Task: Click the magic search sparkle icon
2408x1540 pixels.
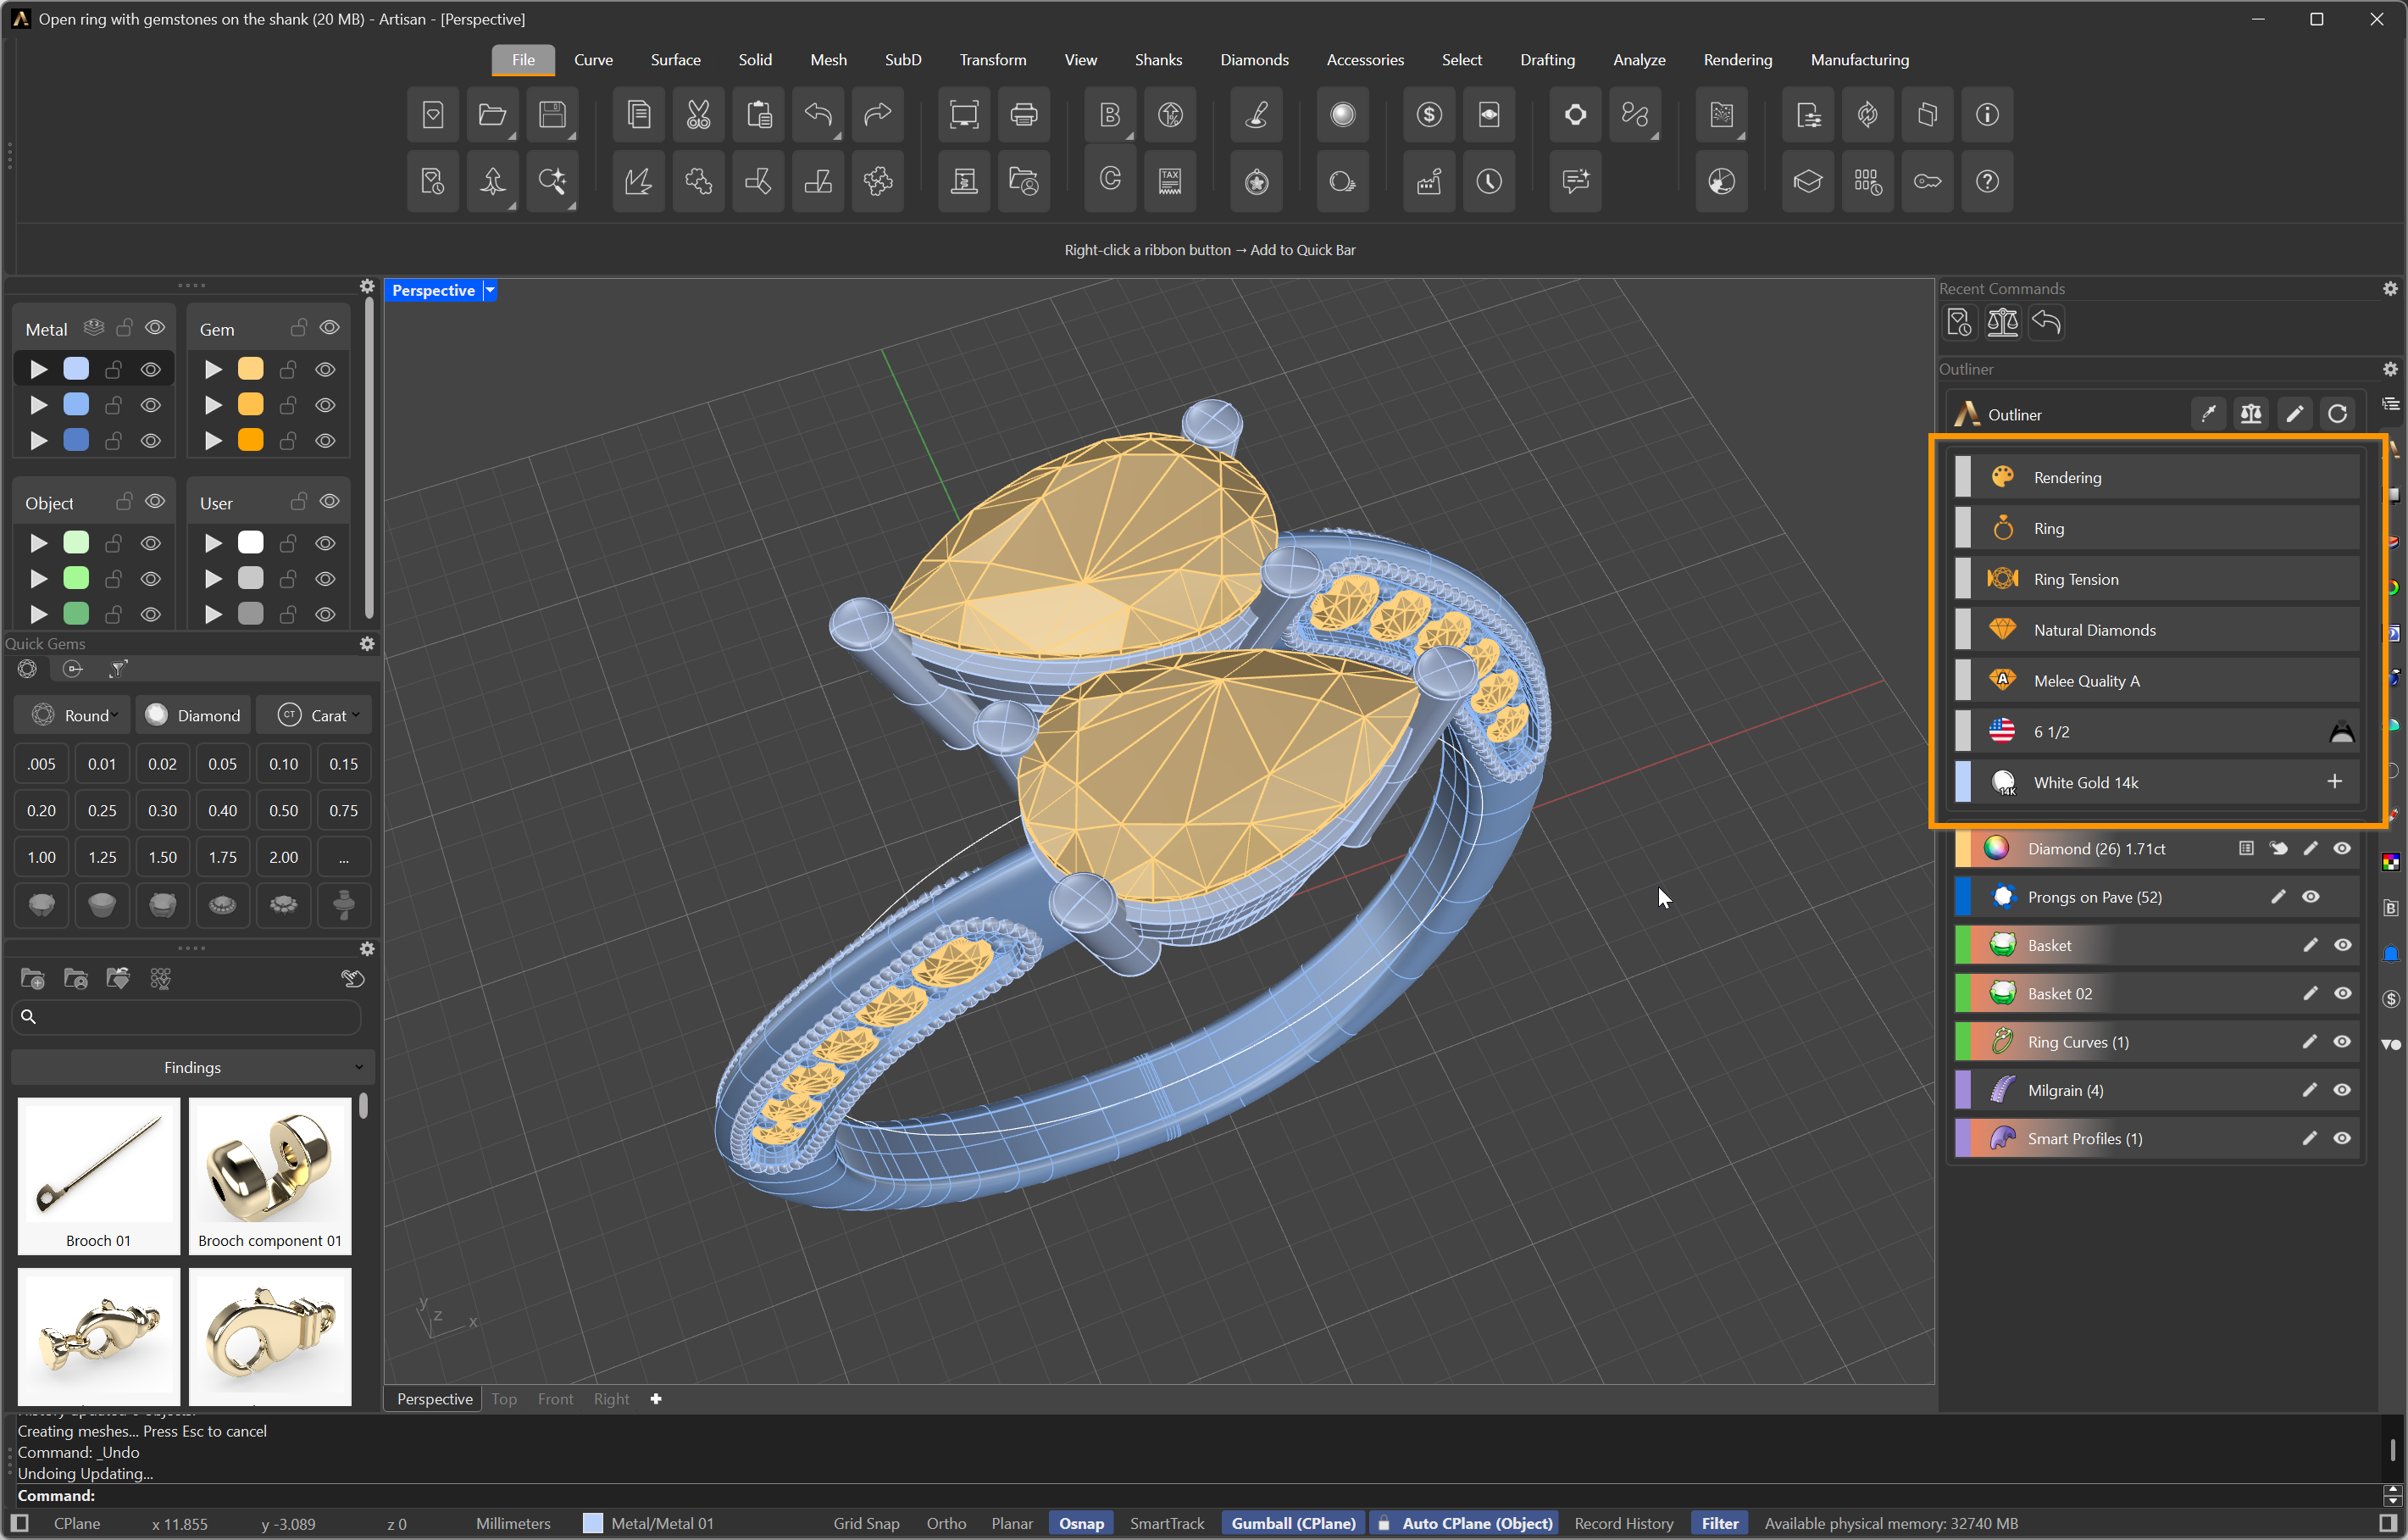Action: coord(552,182)
